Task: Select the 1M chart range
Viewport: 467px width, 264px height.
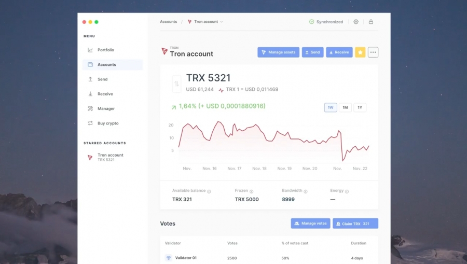Action: (x=345, y=107)
